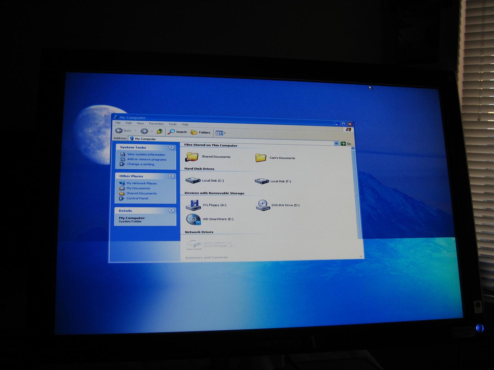The height and width of the screenshot is (370, 494).
Task: Open the Help menu
Action: 185,124
